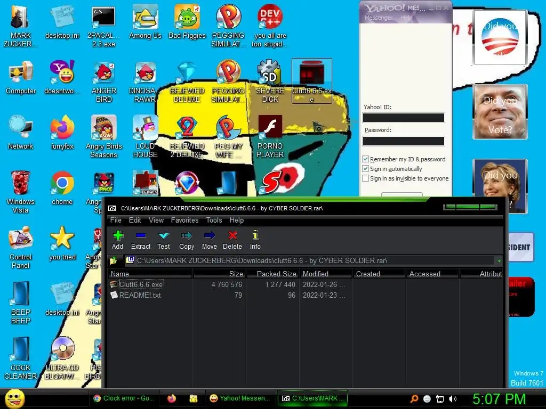Click the Add button in 7-Zip toolbar
Image resolution: width=546 pixels, height=409 pixels.
(118, 240)
